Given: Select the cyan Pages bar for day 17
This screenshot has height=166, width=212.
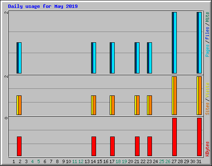Looking at the screenshot, I should click(113, 58).
